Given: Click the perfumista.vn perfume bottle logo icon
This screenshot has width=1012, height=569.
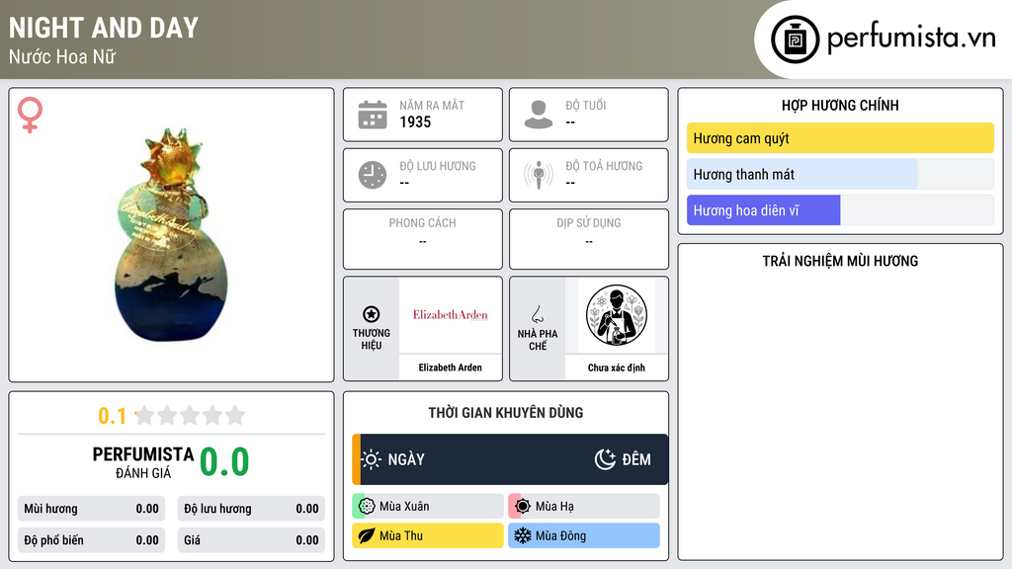Looking at the screenshot, I should pos(795,40).
